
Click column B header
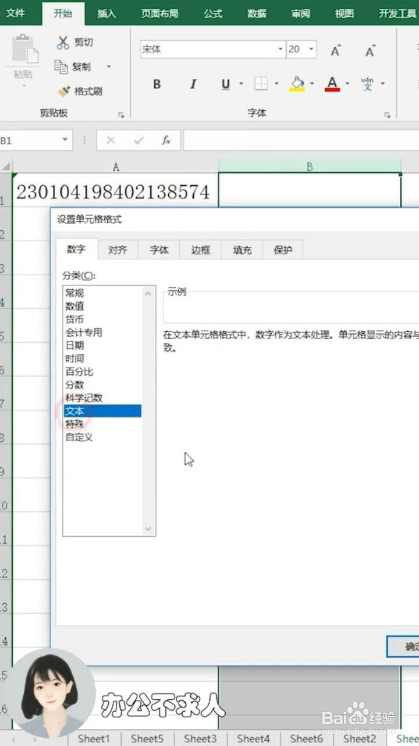pos(310,167)
